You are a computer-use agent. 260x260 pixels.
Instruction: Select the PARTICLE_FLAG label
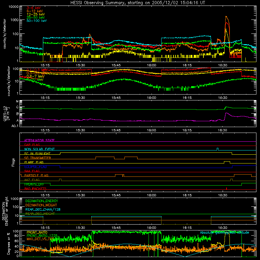36,175
